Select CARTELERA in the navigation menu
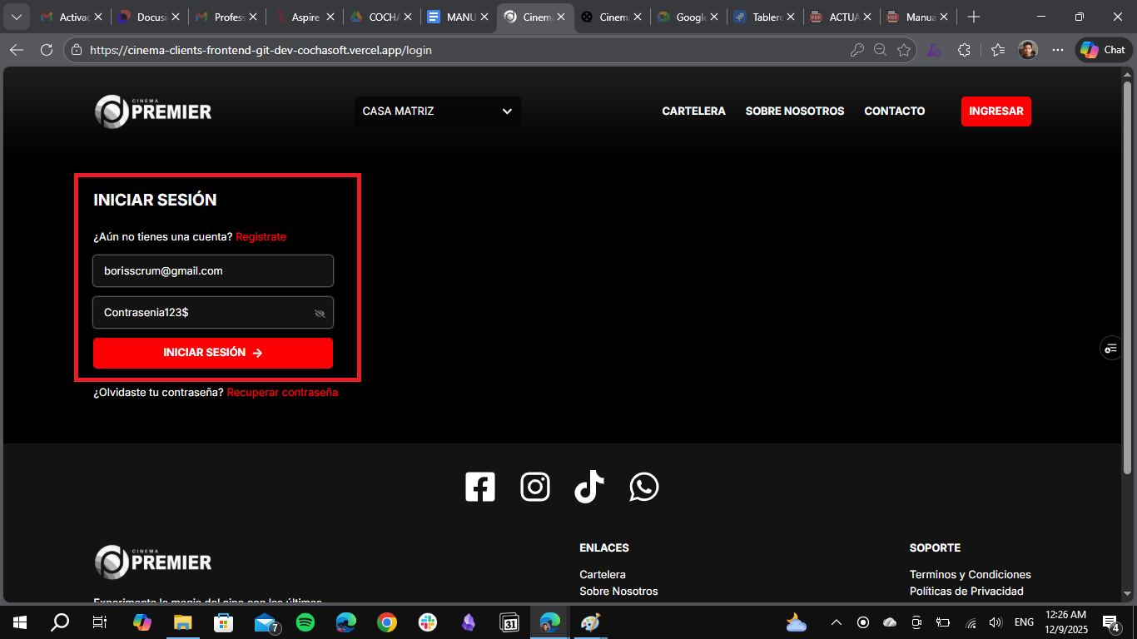Image resolution: width=1137 pixels, height=639 pixels. [x=693, y=111]
